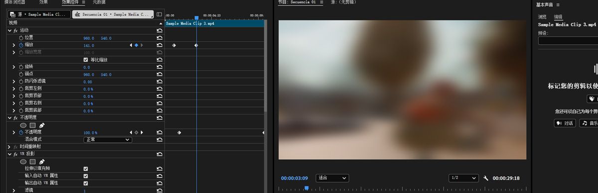Image resolution: width=598 pixels, height=193 pixels.
Task: Click the 00:00:03:09 current timecode
Action: click(295, 178)
